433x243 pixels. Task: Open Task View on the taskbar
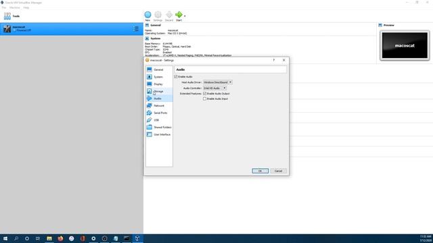38,238
